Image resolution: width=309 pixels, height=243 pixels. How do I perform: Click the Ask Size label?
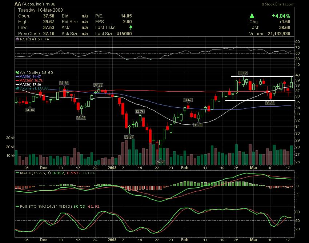70,34
